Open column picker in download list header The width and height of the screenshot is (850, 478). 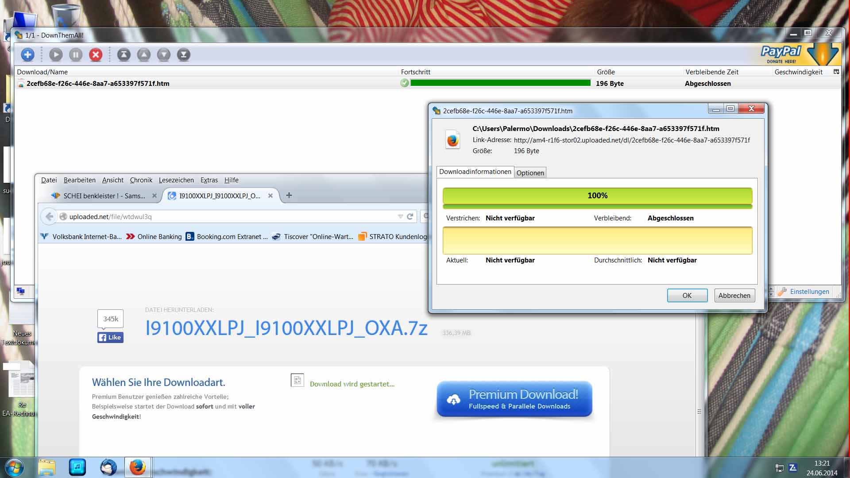pyautogui.click(x=836, y=72)
